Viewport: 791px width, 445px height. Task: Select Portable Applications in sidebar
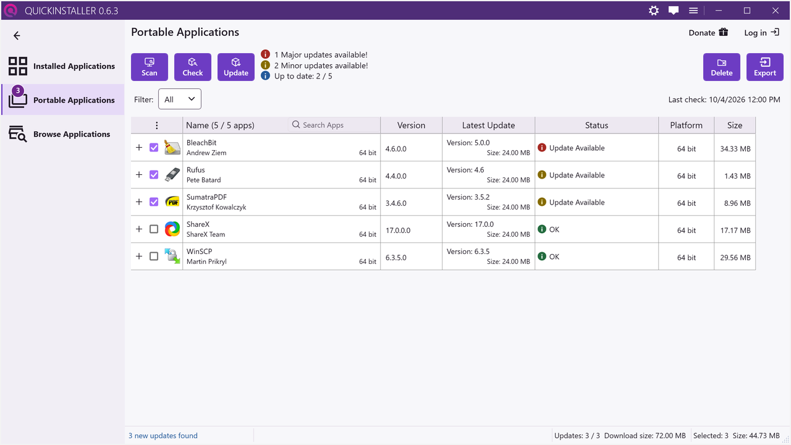pyautogui.click(x=62, y=100)
